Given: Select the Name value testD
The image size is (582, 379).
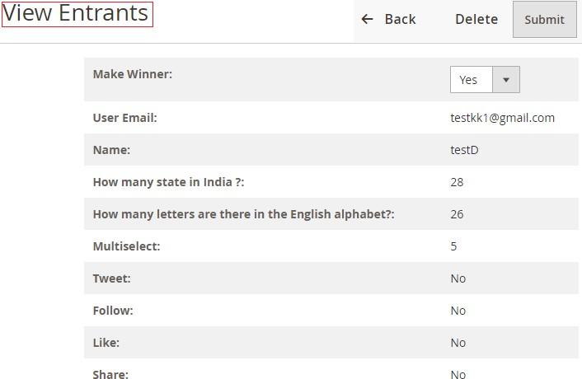Looking at the screenshot, I should point(464,150).
